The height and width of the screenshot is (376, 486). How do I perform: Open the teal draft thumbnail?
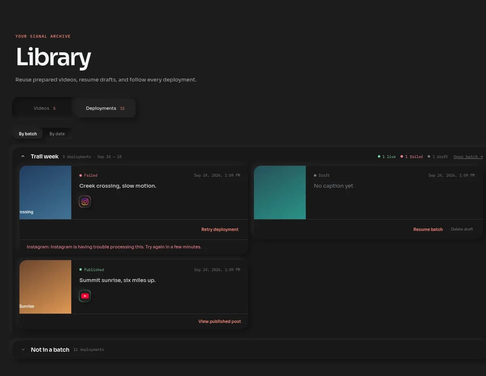pyautogui.click(x=280, y=192)
